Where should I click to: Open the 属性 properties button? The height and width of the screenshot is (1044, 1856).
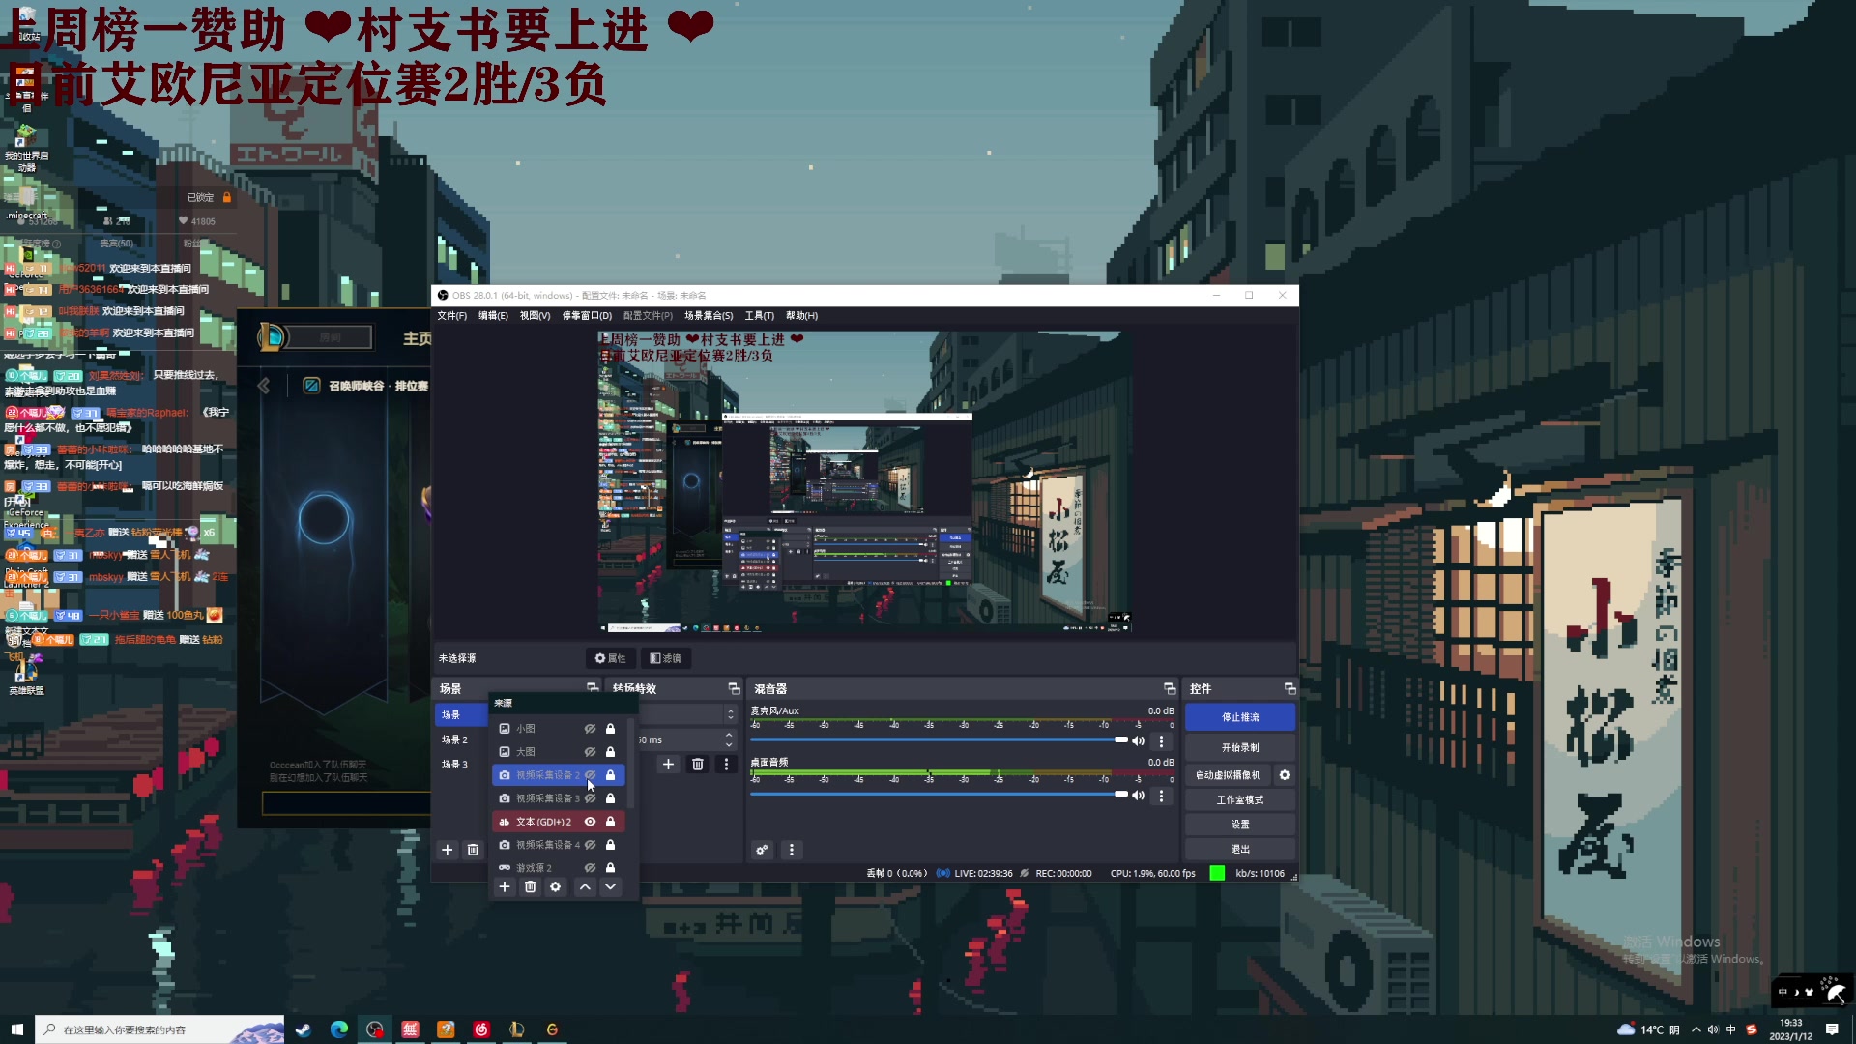tap(610, 658)
